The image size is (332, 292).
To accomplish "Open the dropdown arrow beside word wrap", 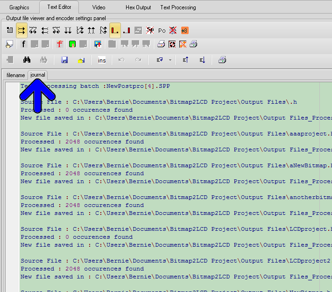I will (170, 60).
